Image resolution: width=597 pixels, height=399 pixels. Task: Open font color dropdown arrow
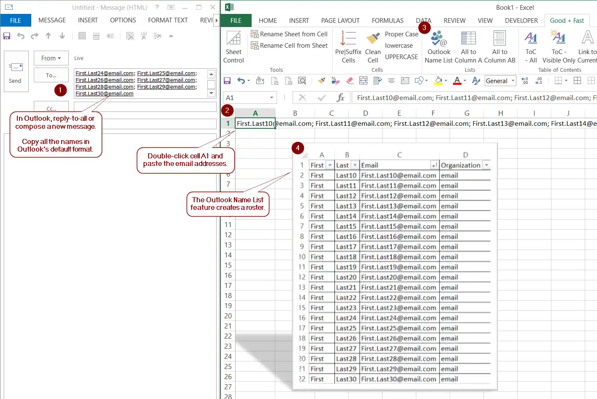pos(465,81)
